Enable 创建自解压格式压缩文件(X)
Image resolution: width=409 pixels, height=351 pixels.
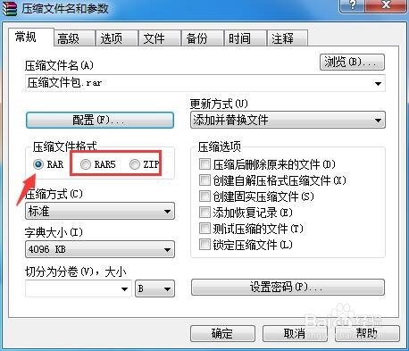[x=204, y=180]
